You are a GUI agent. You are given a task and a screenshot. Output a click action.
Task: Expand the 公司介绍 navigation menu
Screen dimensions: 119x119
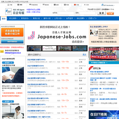click(58, 19)
